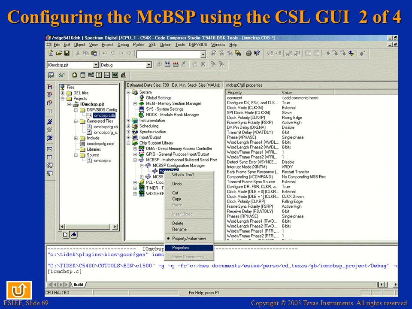Viewport: 412px width, 309px height.
Task: Open the GEL menu
Action: coord(152,45)
